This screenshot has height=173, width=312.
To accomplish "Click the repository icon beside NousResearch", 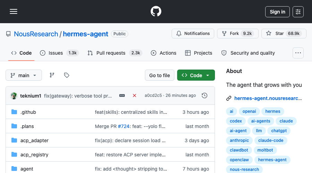I will 8,34.
